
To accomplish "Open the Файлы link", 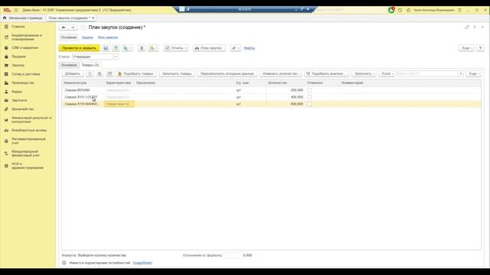I will coord(249,48).
